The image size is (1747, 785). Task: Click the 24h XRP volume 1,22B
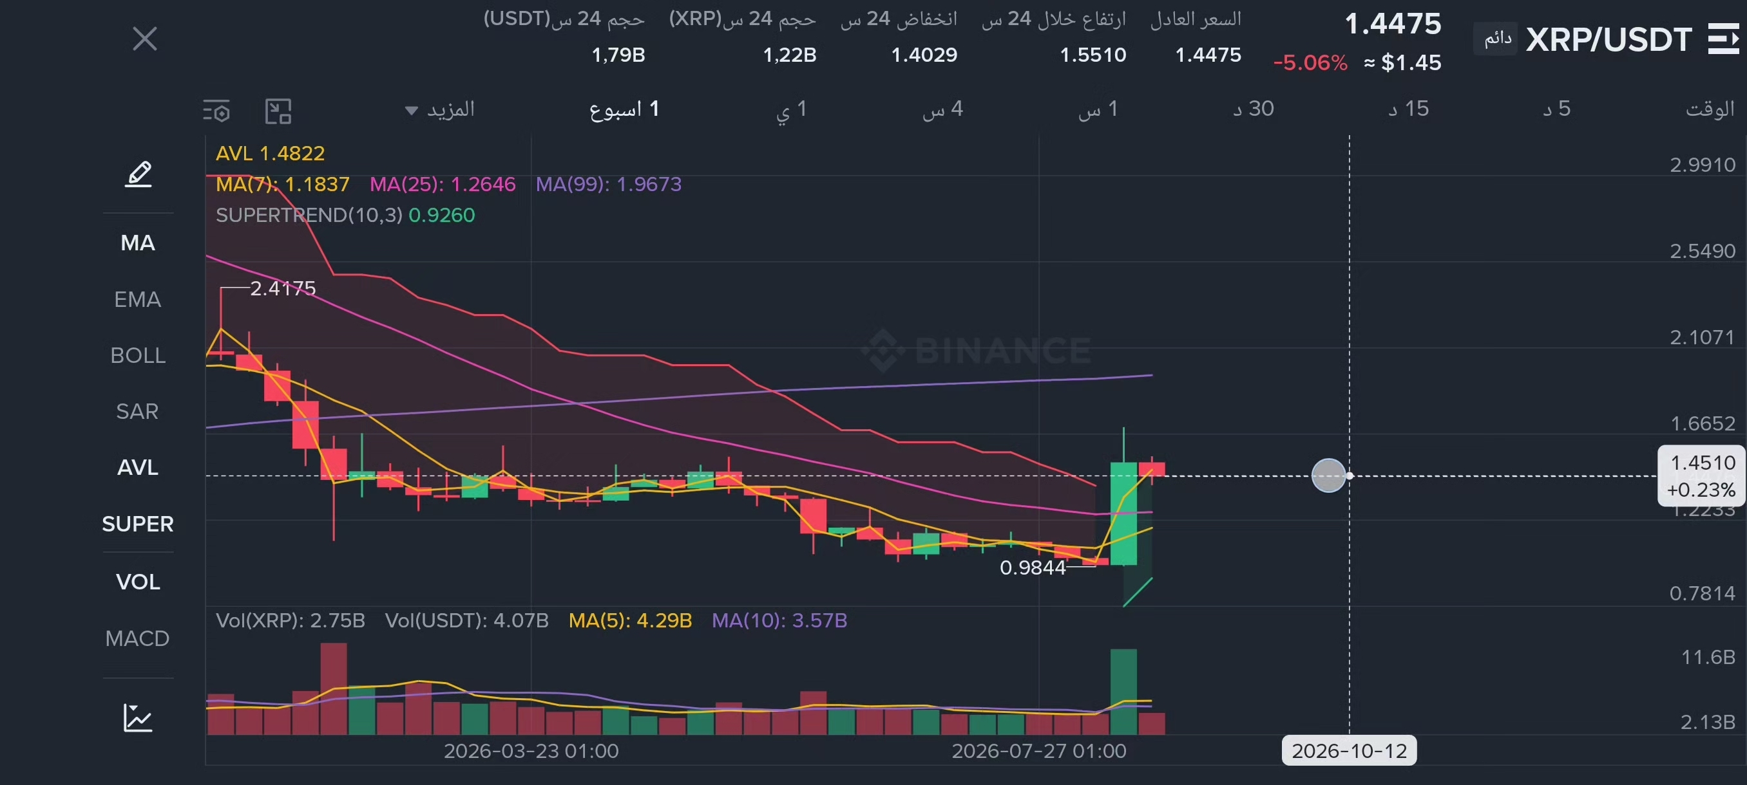(790, 55)
